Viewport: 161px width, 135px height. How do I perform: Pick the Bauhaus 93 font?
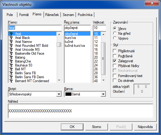pyautogui.click(x=32, y=65)
